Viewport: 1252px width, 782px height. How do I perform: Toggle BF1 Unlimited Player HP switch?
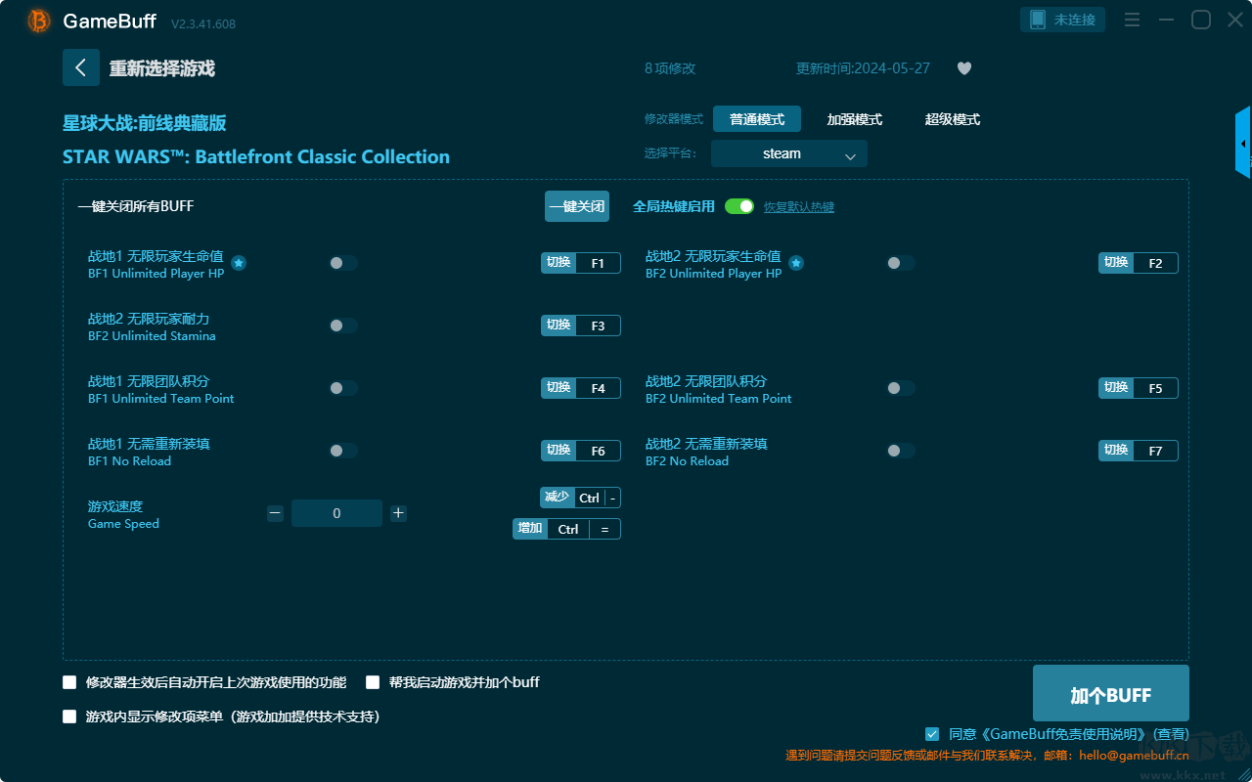coord(343,263)
